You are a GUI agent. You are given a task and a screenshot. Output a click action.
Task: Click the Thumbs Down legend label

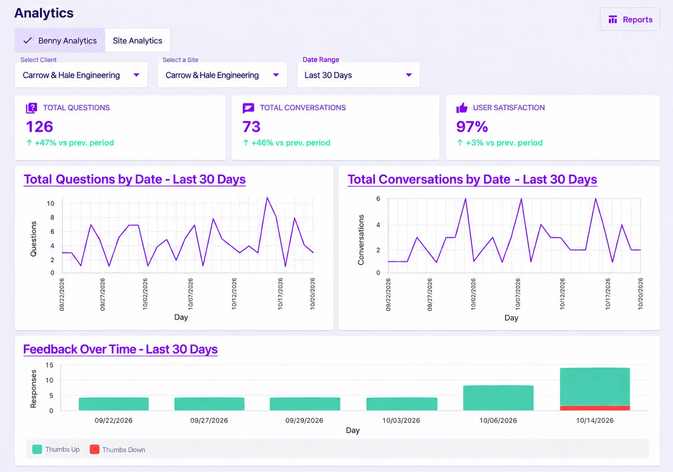click(x=124, y=450)
